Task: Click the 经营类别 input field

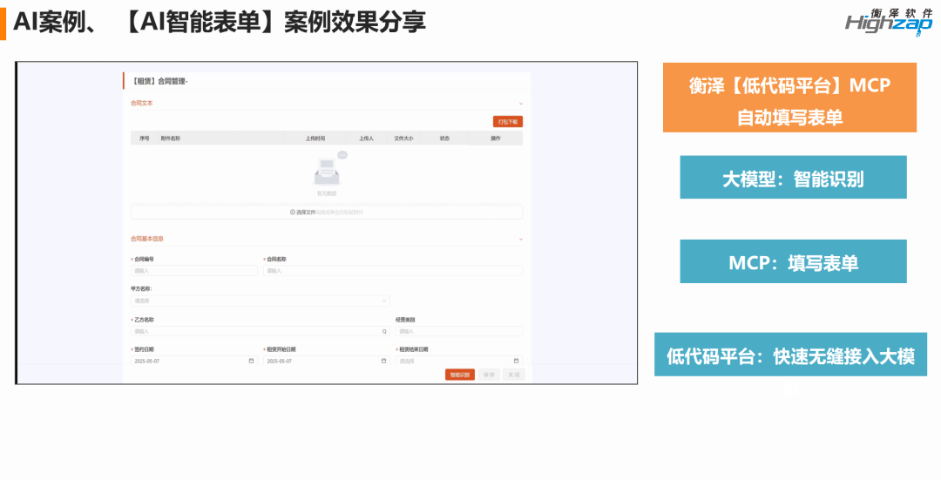Action: (458, 331)
